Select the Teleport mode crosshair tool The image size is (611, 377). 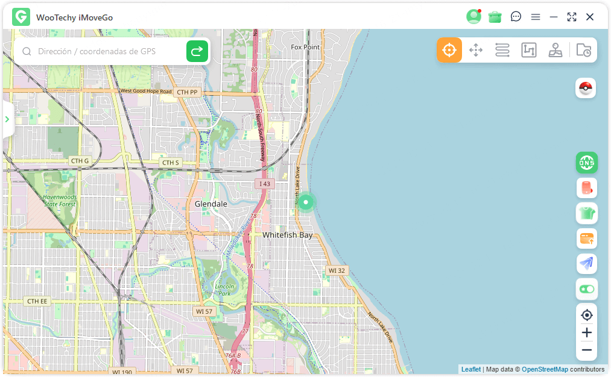coord(449,50)
